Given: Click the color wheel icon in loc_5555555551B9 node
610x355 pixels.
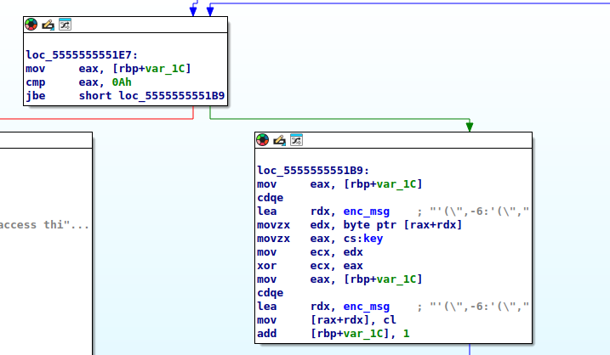Looking at the screenshot, I should click(263, 140).
